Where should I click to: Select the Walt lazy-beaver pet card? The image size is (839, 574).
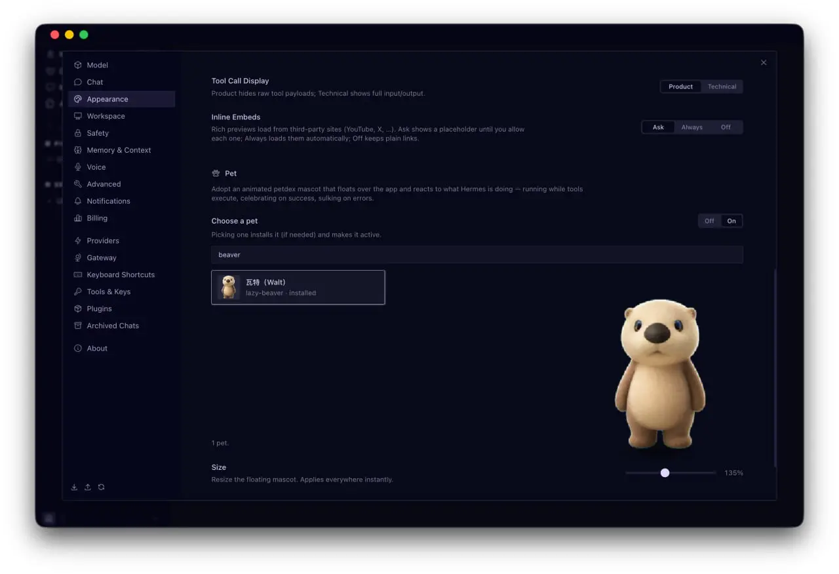tap(298, 287)
